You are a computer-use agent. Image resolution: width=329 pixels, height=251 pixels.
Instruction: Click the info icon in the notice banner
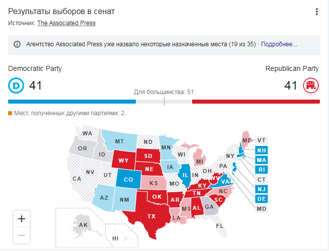pos(17,44)
